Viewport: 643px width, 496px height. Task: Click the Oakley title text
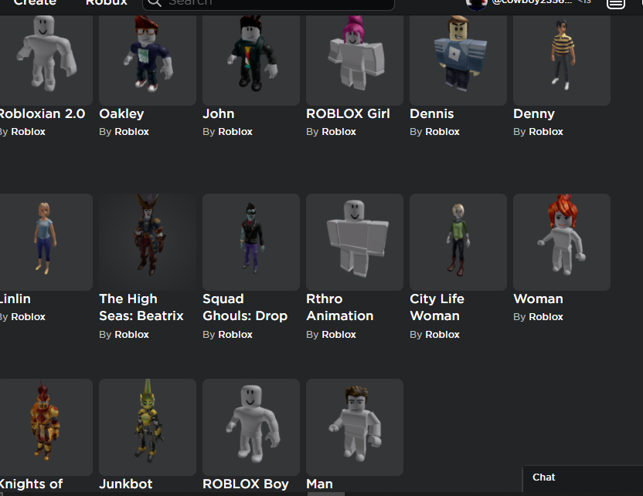click(x=122, y=114)
